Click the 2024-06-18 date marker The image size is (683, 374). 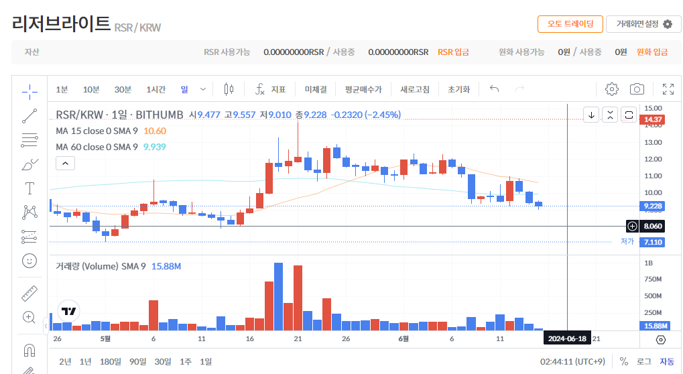567,338
